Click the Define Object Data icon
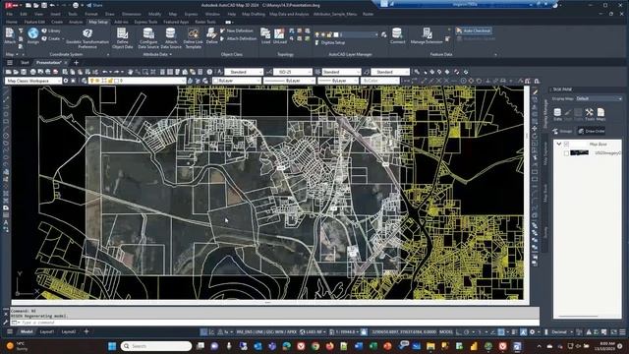This screenshot has width=629, height=354. [x=122, y=37]
